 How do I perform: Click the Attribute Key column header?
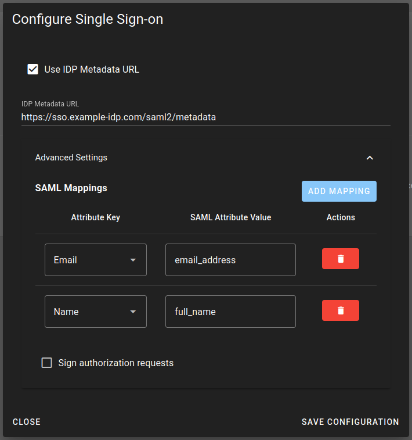[x=96, y=217]
